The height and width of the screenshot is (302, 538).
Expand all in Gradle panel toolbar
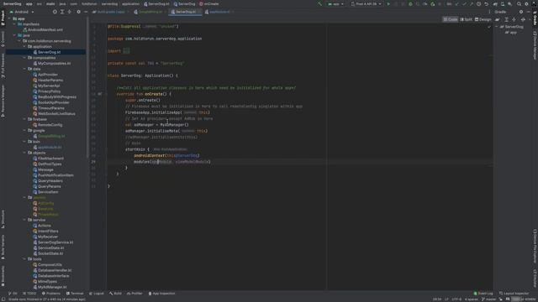point(506,19)
